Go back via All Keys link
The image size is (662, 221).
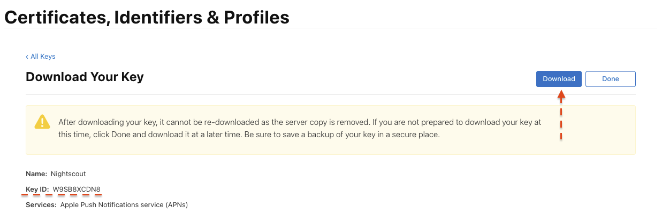[x=43, y=57]
